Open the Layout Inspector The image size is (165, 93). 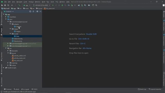point(155,89)
